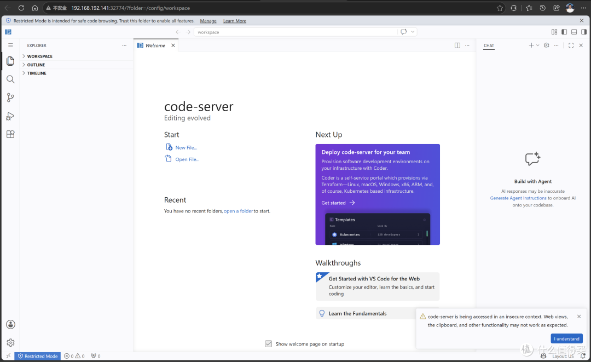Open the Source Control view
Image resolution: width=591 pixels, height=362 pixels.
pyautogui.click(x=10, y=97)
